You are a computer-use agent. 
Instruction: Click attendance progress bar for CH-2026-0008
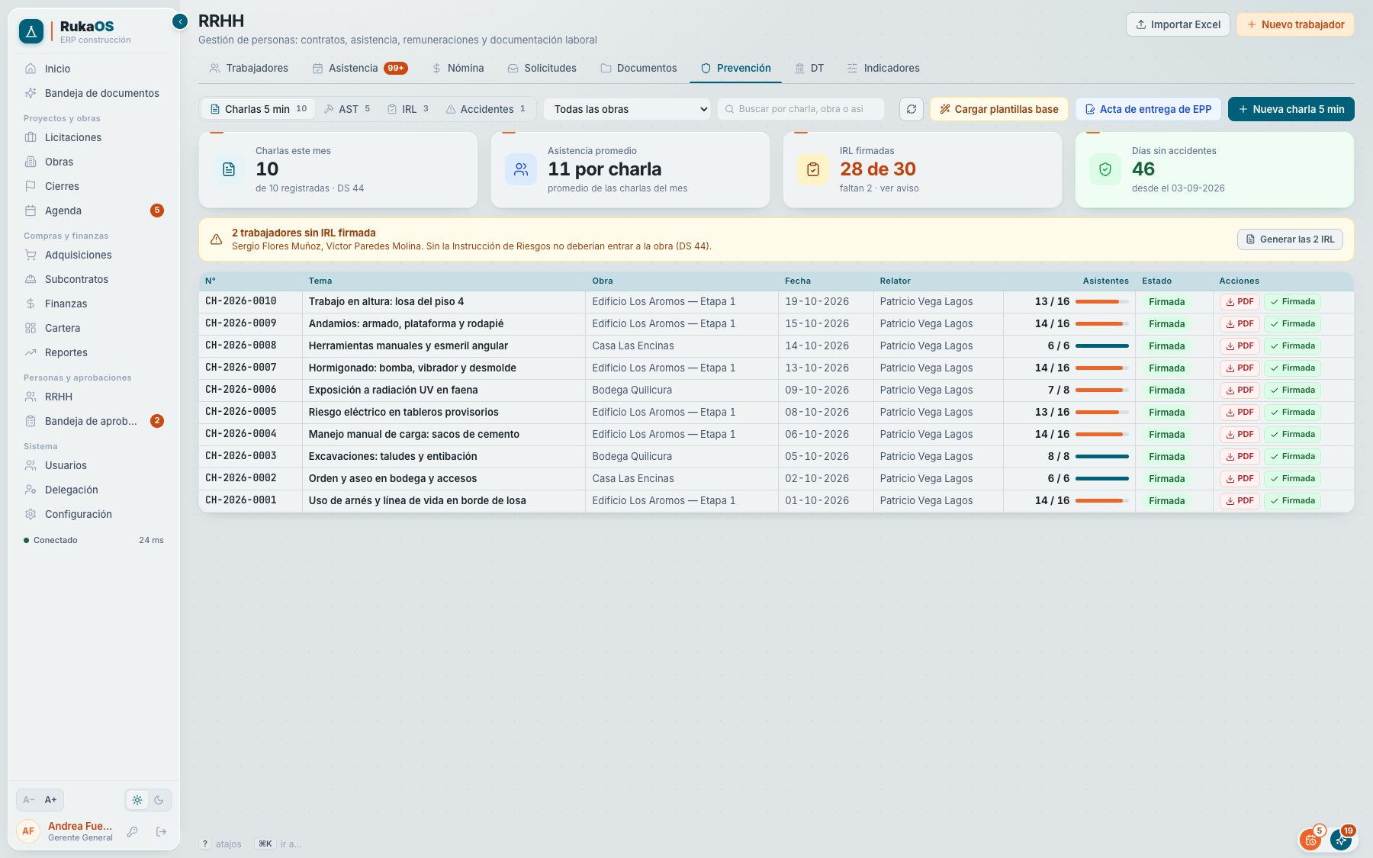pos(1101,346)
